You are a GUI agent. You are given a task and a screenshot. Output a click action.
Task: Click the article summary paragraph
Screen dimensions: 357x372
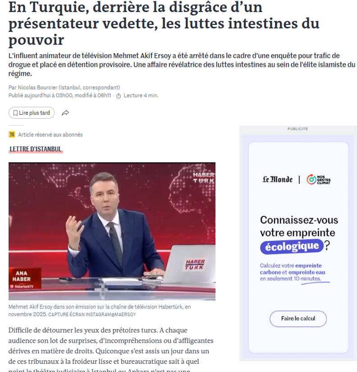click(182, 64)
